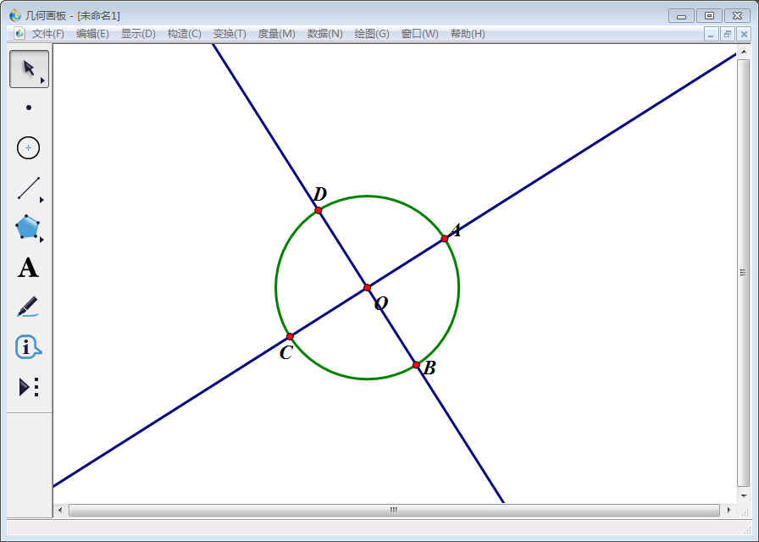759x542 pixels.
Task: Click the document icon in menu bar
Action: (x=19, y=34)
